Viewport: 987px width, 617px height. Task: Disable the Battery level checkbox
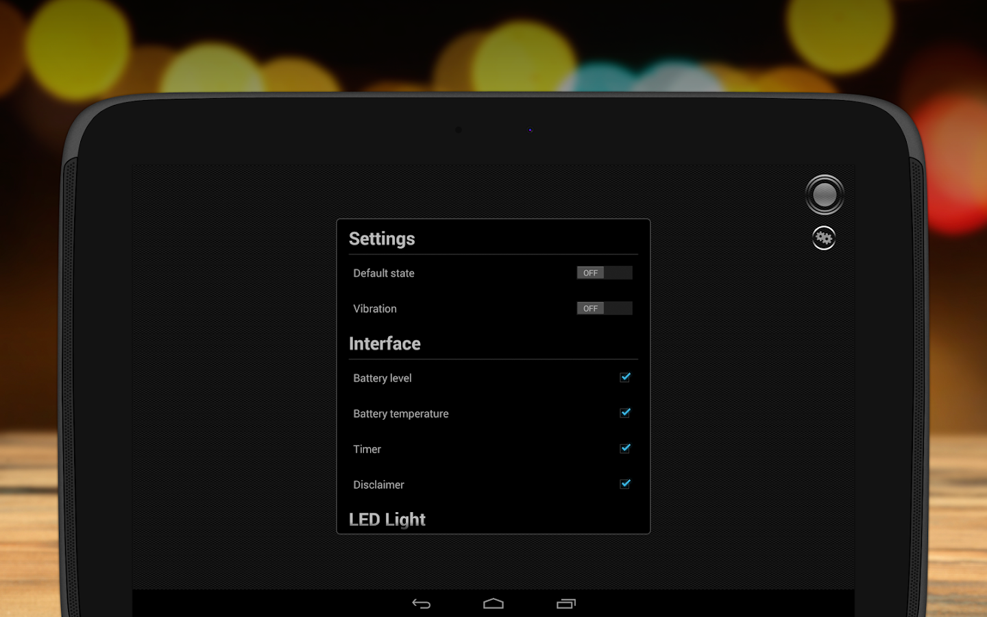coord(624,377)
